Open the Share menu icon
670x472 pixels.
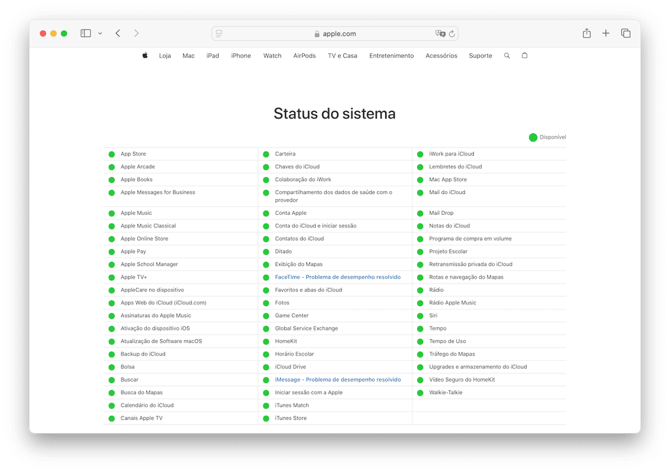pos(587,33)
